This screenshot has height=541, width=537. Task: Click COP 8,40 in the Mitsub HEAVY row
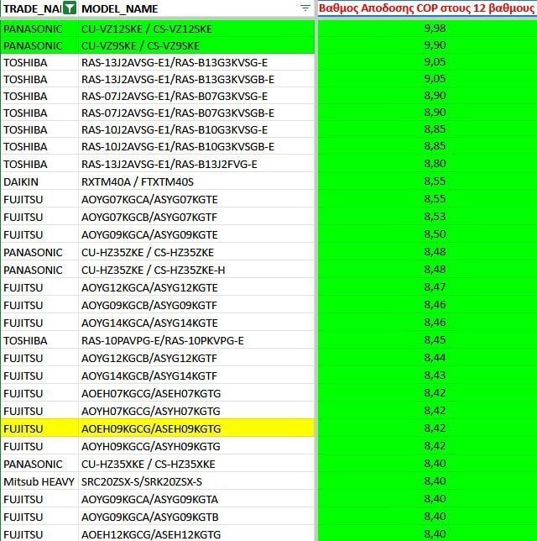pyautogui.click(x=435, y=481)
